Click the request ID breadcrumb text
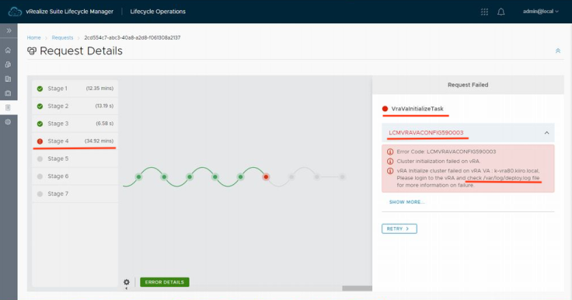Viewport: 572px width, 300px height. 132,37
